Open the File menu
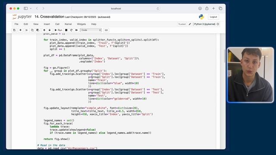The width and height of the screenshot is (276, 155). coord(16,24)
